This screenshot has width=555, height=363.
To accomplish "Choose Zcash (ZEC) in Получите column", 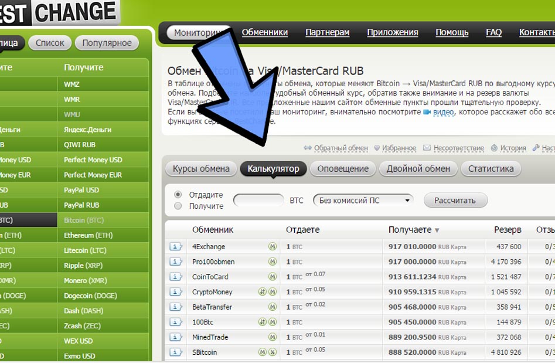I will (x=103, y=326).
